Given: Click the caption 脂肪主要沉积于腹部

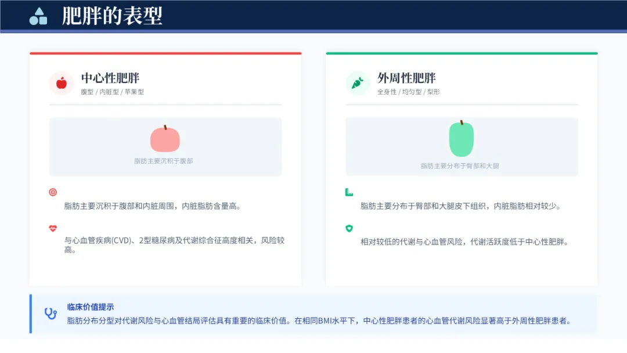Looking at the screenshot, I should (x=164, y=161).
